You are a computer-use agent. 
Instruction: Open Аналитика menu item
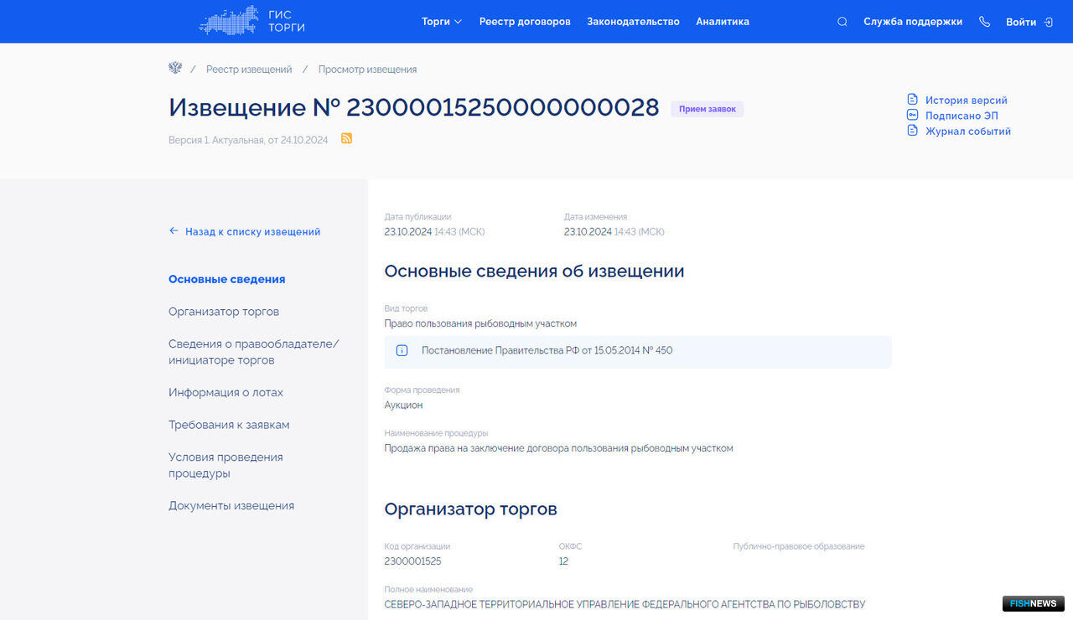click(x=723, y=22)
